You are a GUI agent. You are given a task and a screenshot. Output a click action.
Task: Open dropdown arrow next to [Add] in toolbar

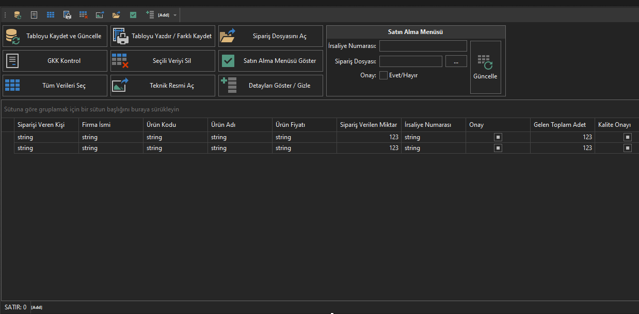click(x=175, y=15)
